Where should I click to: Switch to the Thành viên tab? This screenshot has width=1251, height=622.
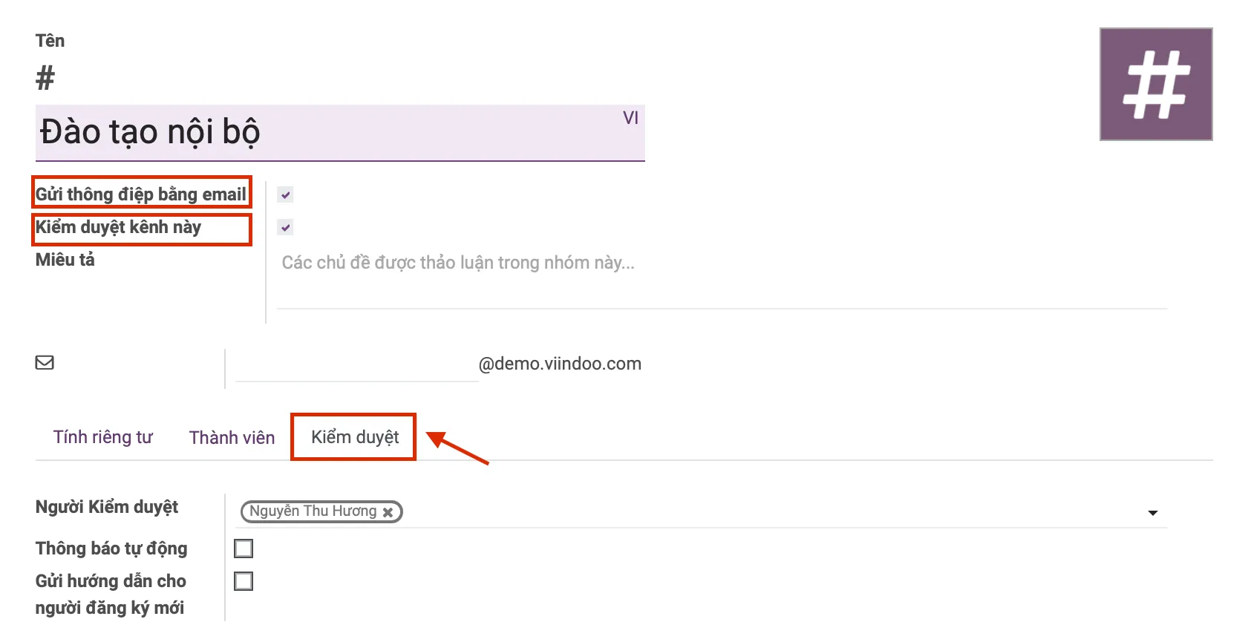click(232, 437)
